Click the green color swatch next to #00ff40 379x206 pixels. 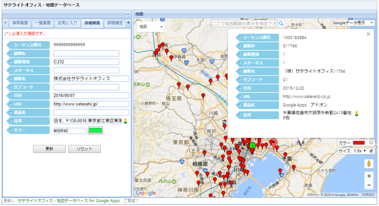point(96,130)
